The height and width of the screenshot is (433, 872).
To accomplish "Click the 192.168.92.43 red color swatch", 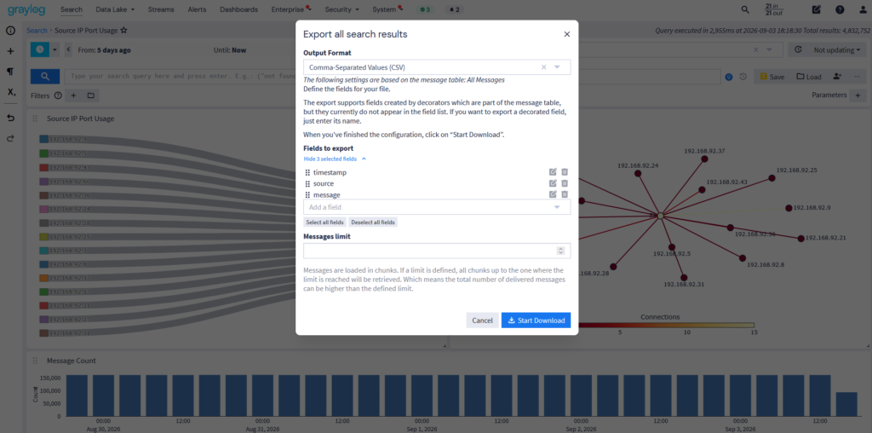I will click(x=43, y=168).
